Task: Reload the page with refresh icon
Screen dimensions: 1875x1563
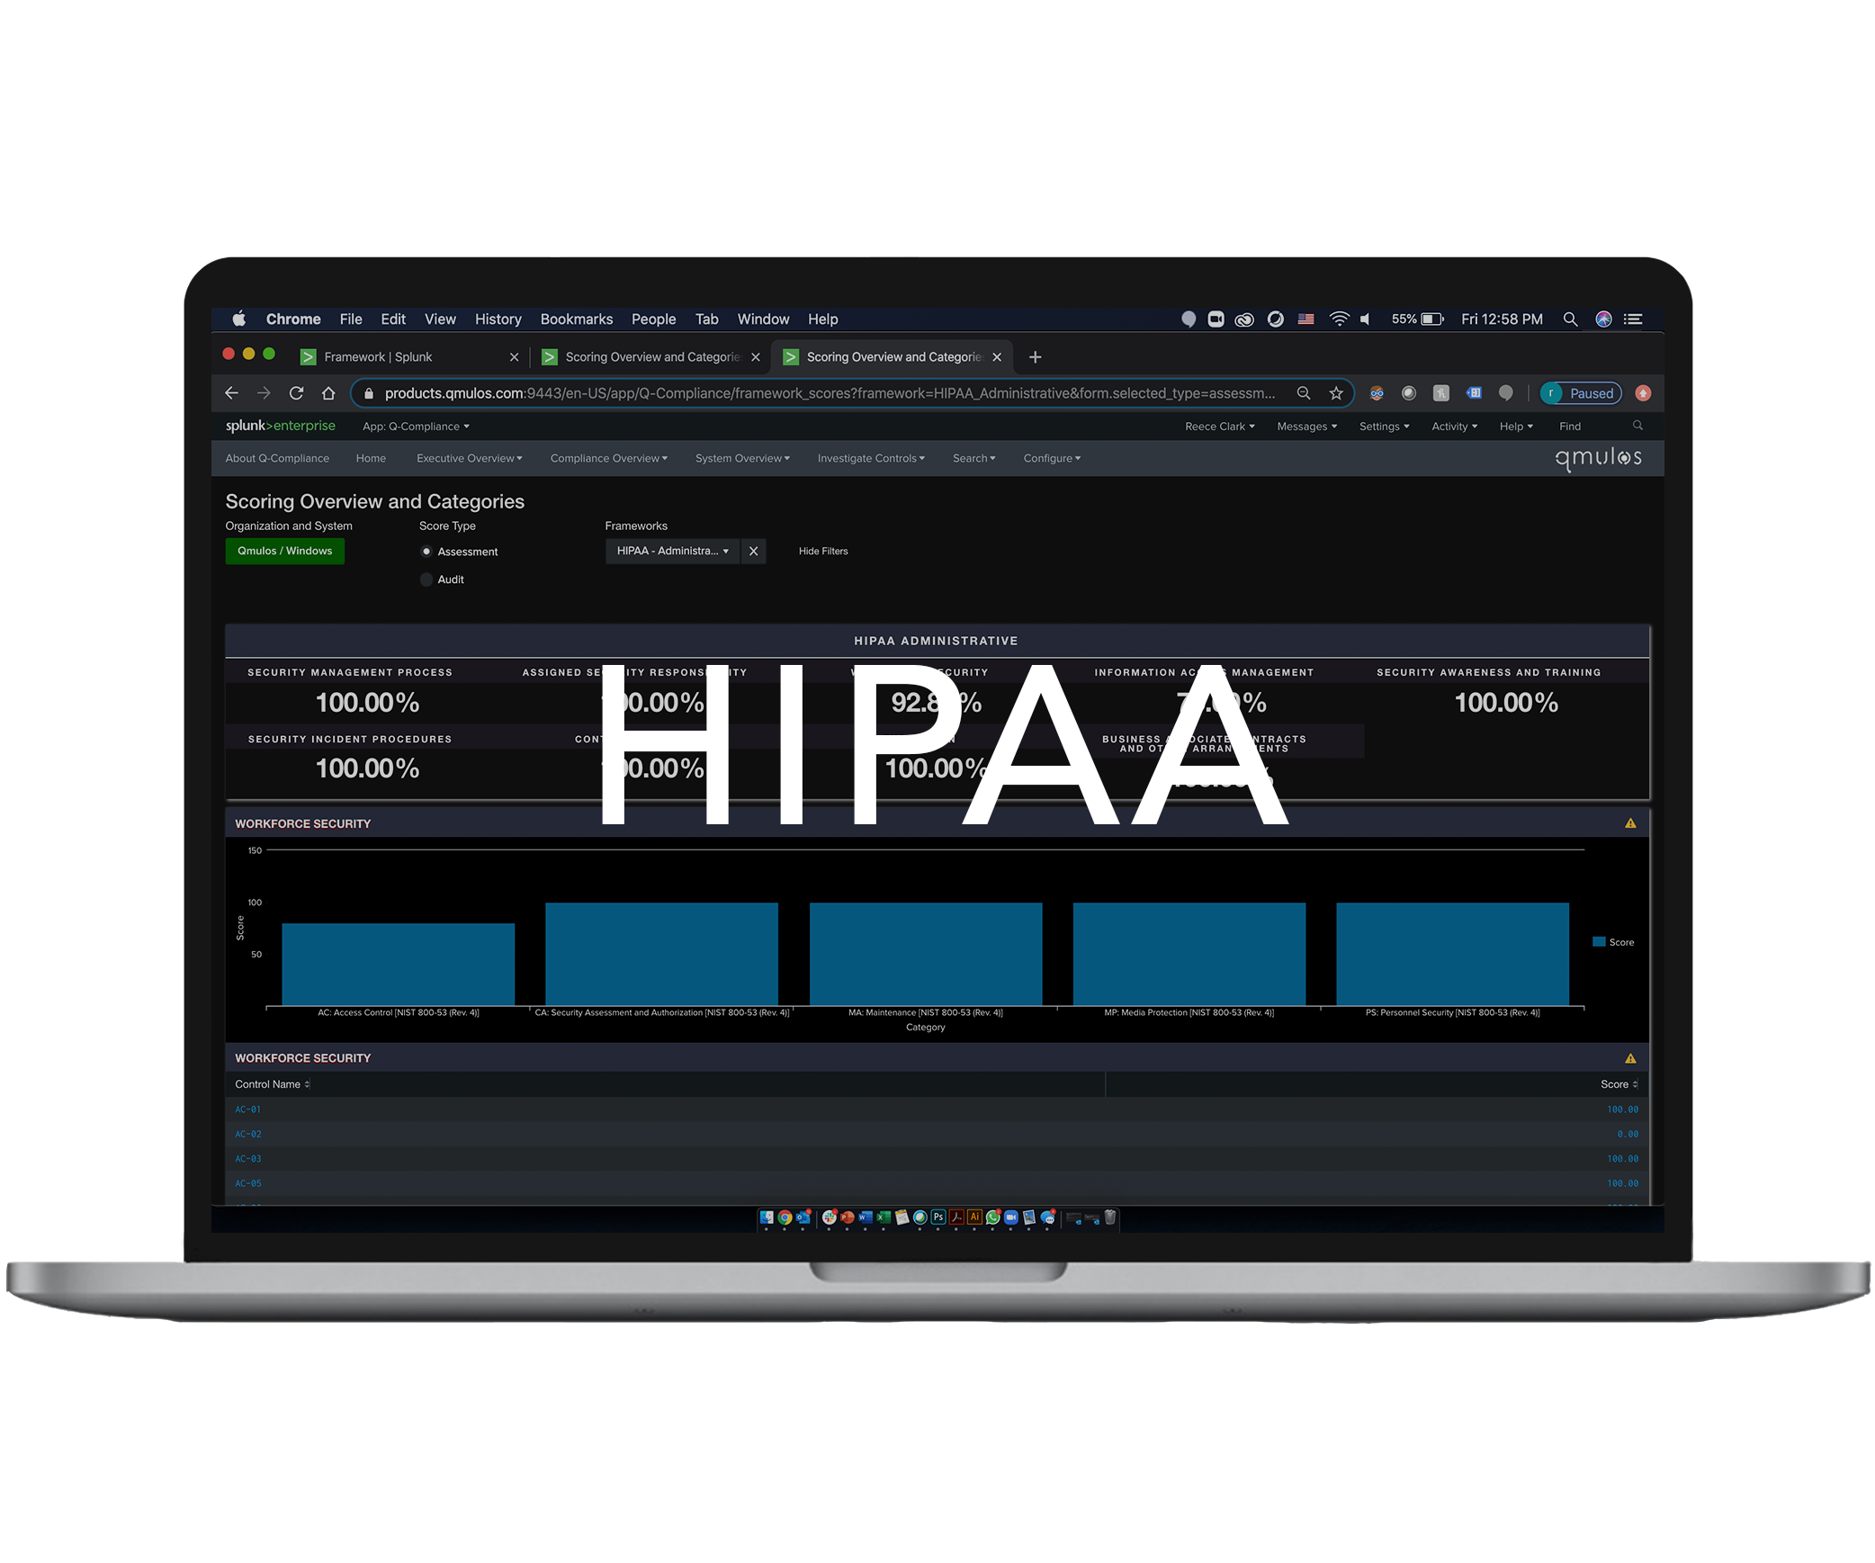Action: click(x=296, y=393)
